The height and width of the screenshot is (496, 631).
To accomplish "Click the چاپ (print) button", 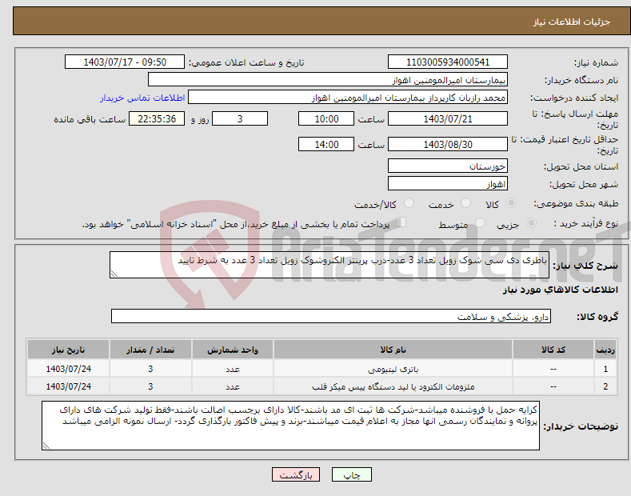I will [x=351, y=474].
